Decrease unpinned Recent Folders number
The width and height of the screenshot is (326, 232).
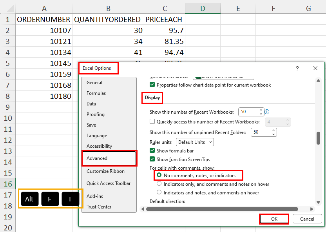coord(273,134)
